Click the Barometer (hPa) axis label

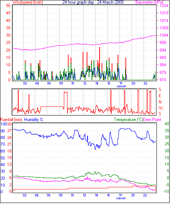149,2
